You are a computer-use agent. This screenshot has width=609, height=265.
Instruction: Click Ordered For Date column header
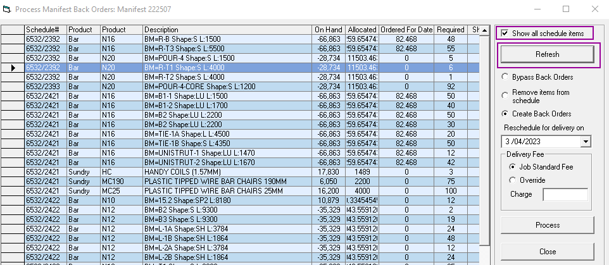click(406, 30)
